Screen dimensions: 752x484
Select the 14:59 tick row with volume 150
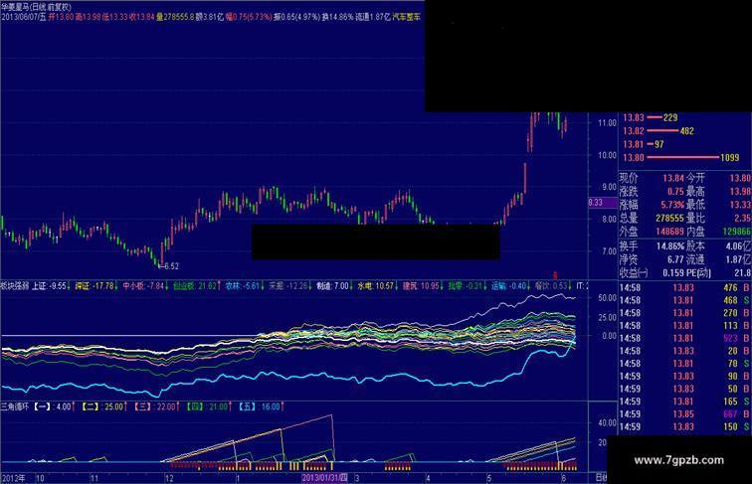pyautogui.click(x=684, y=426)
